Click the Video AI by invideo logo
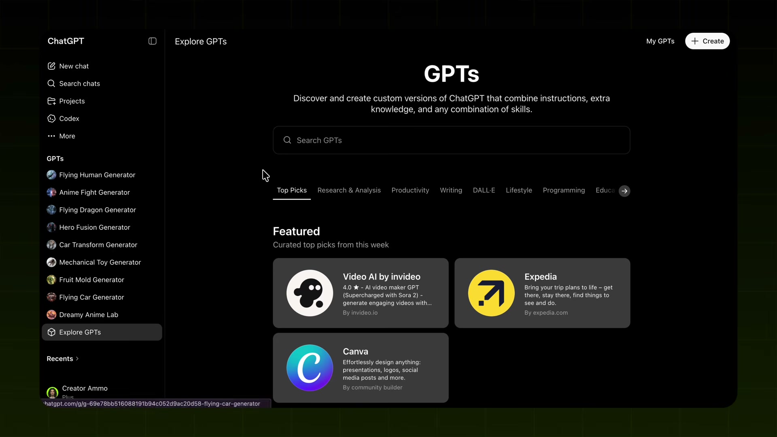The image size is (777, 437). [x=310, y=293]
